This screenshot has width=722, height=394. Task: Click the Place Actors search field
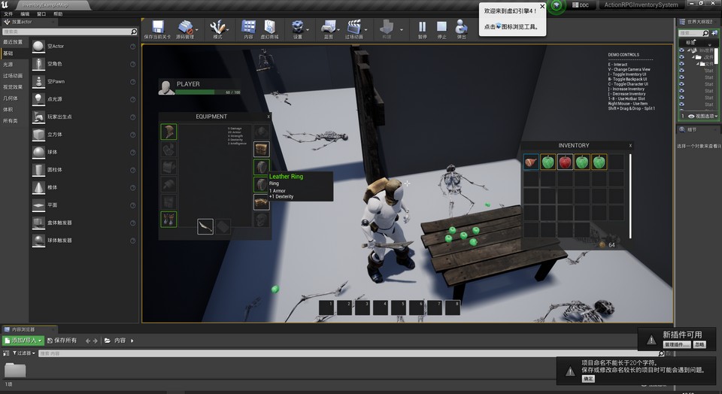[68, 32]
